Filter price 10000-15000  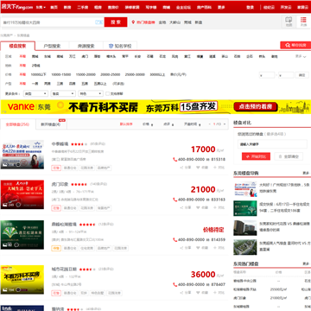(x=61, y=74)
